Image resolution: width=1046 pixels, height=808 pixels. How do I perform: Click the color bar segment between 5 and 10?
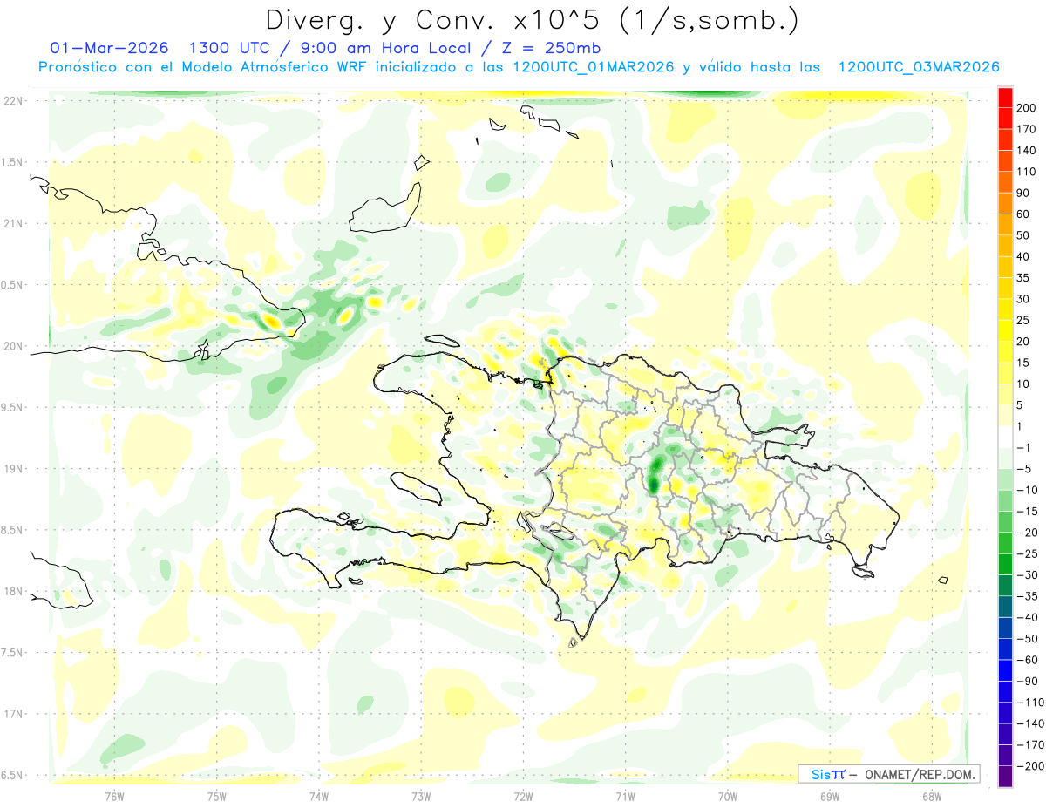pyautogui.click(x=1005, y=394)
